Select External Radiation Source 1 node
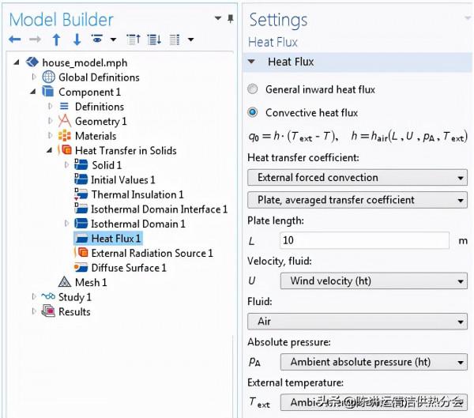This screenshot has height=418, width=474. [152, 253]
